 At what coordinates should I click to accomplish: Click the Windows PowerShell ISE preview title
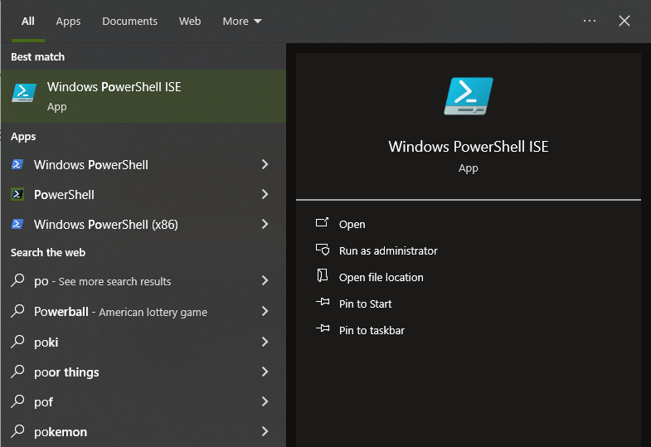pyautogui.click(x=469, y=147)
